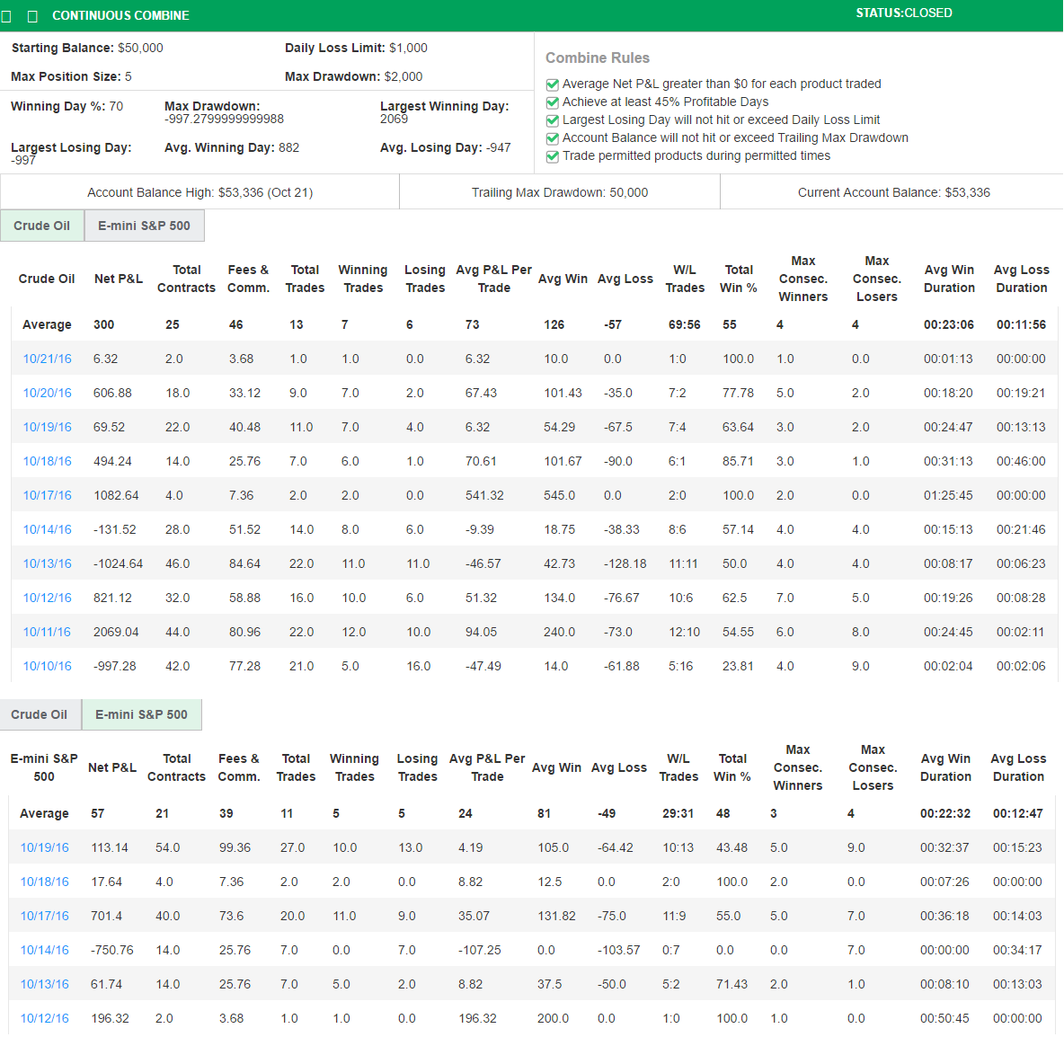Click the checkmark beside Largest Losing Day rule

[552, 120]
